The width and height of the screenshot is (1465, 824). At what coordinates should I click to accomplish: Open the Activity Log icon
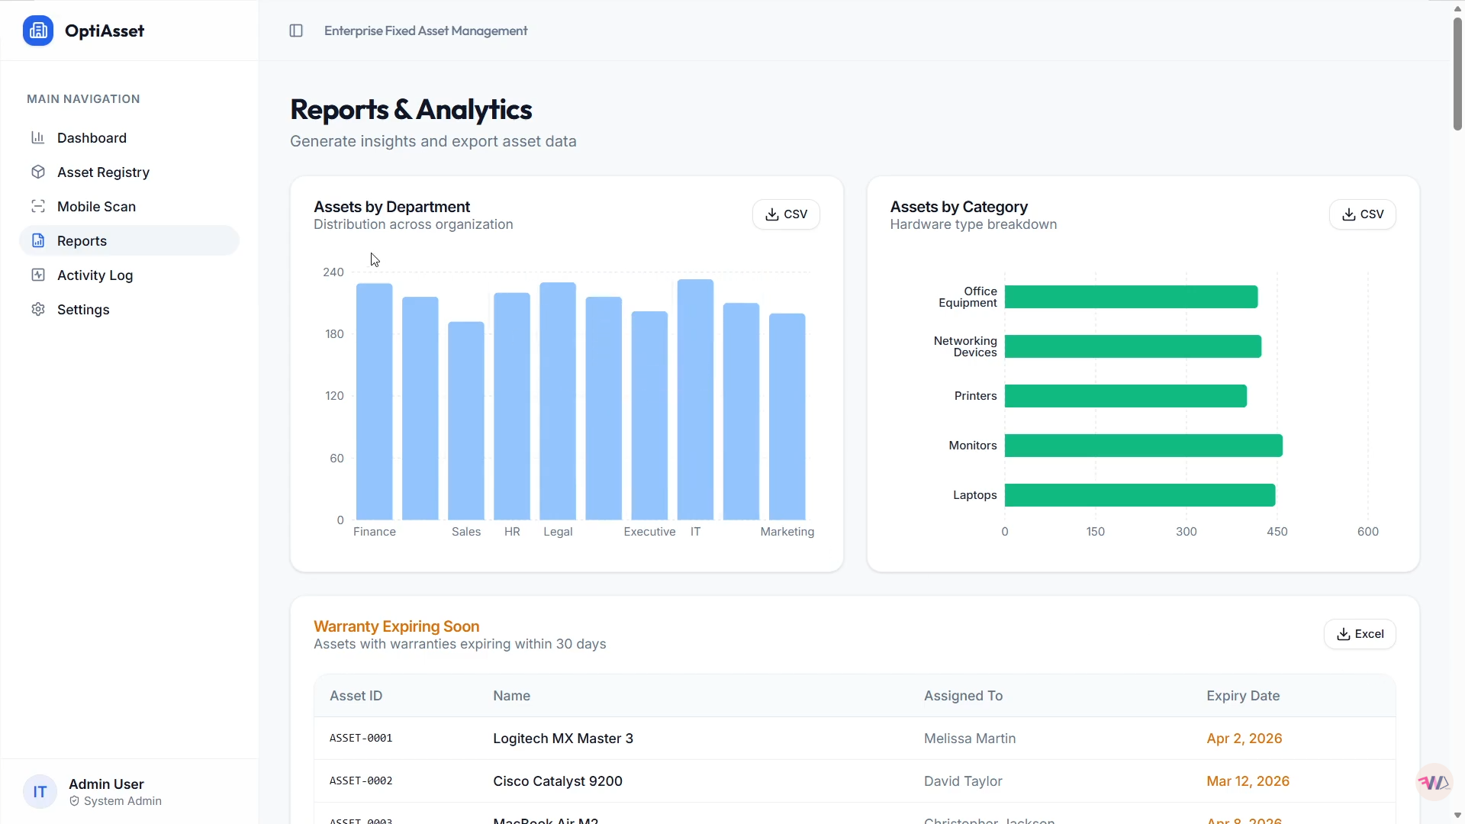(38, 275)
